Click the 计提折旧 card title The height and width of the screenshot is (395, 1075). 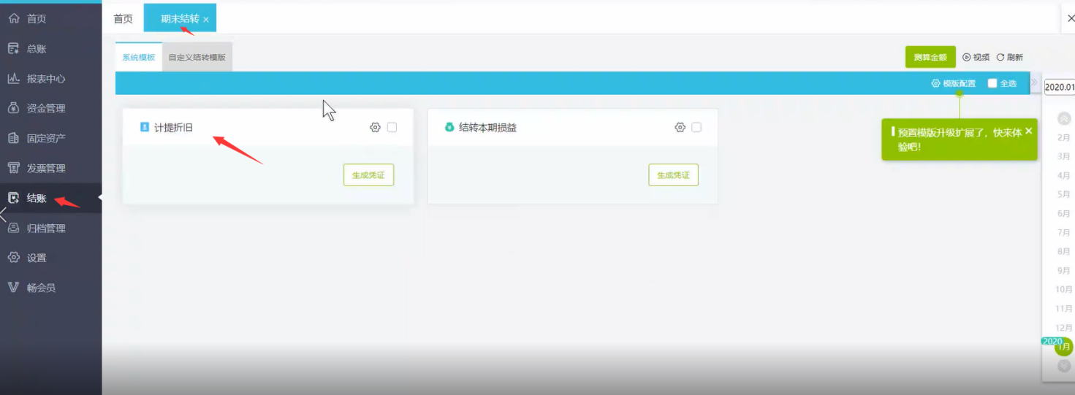(173, 127)
